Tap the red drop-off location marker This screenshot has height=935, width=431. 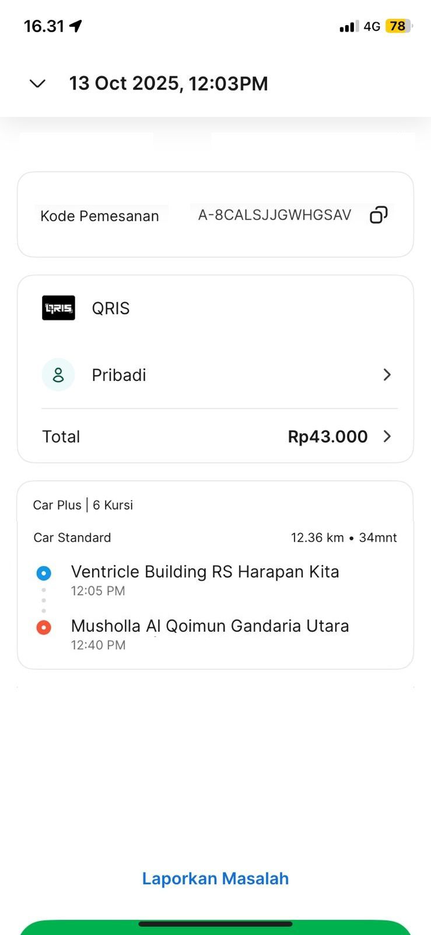pos(44,627)
